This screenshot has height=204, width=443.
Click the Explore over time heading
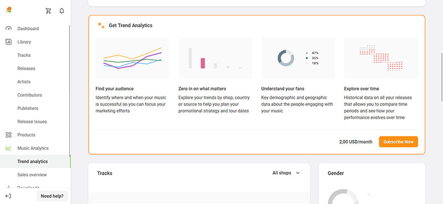point(362,88)
